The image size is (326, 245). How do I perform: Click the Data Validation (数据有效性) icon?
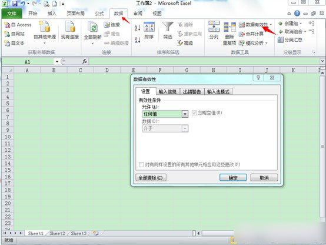point(241,25)
